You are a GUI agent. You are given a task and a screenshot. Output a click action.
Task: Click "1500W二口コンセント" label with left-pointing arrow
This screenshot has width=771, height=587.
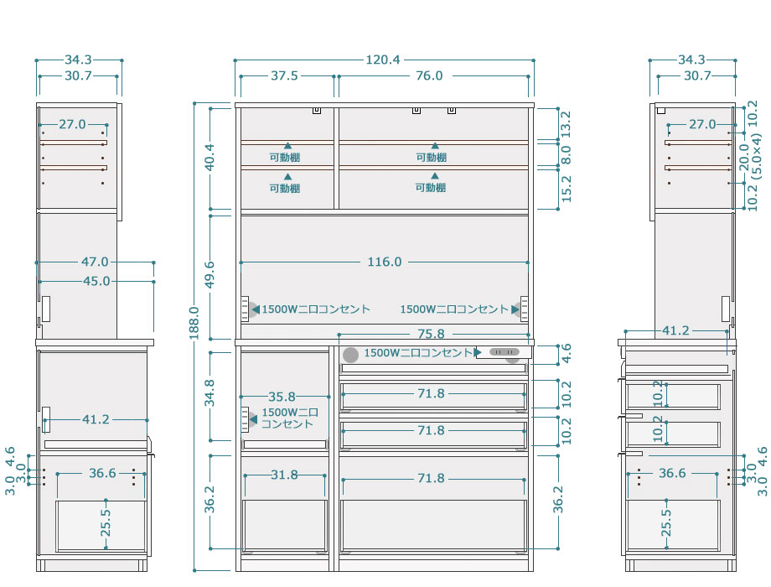(x=316, y=309)
